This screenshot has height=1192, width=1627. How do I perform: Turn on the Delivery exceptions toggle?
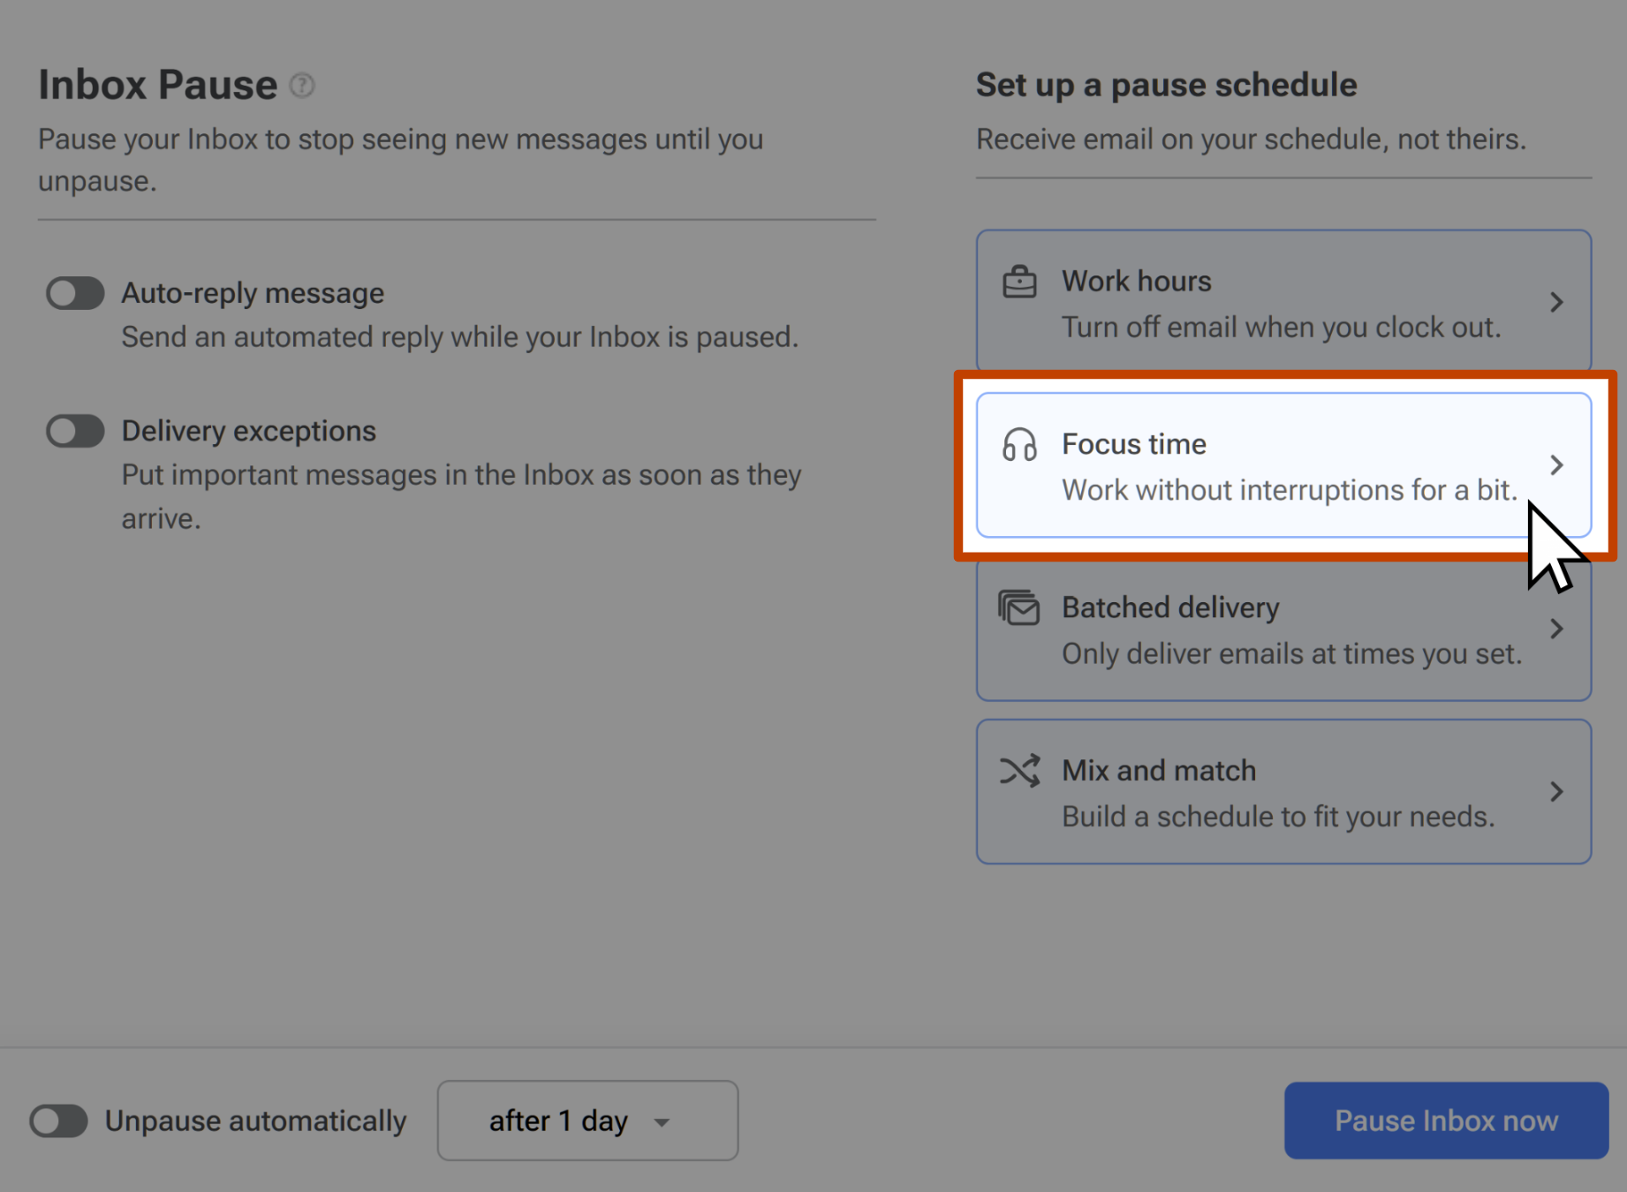[x=75, y=431]
